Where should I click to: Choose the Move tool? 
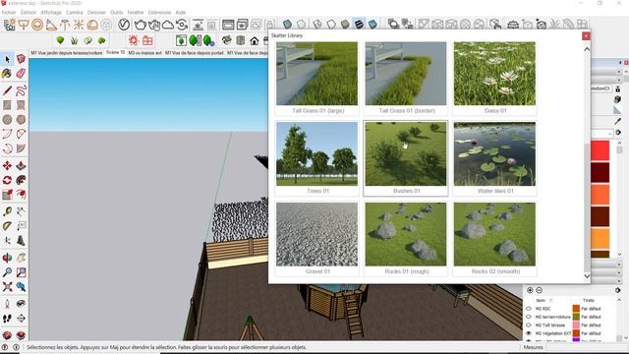pos(7,165)
